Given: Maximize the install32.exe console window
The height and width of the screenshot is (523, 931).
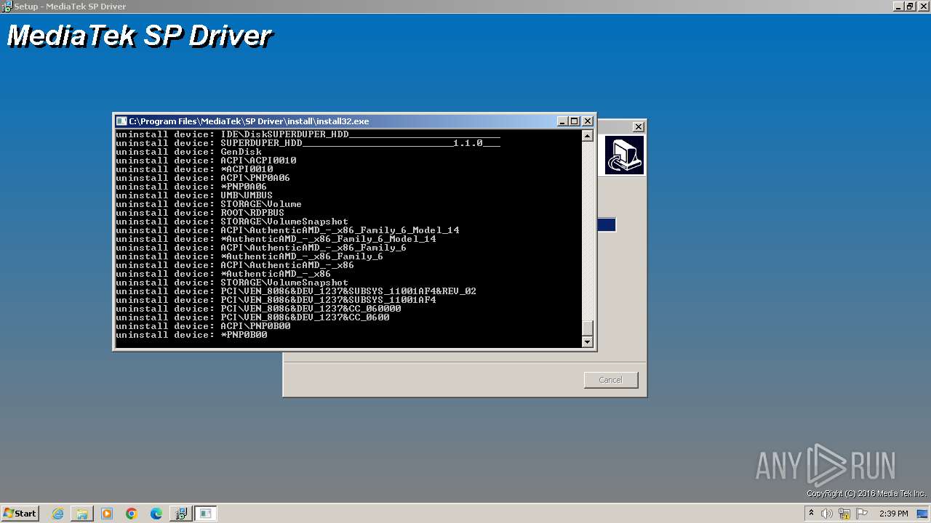Looking at the screenshot, I should [574, 121].
